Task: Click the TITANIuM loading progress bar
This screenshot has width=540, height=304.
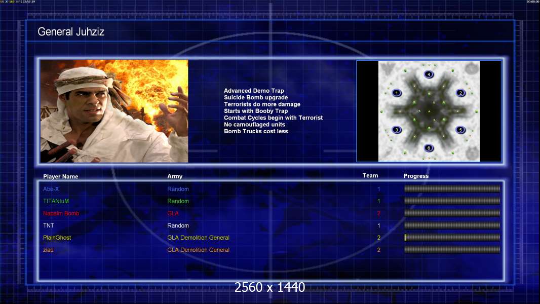Action: pyautogui.click(x=452, y=201)
